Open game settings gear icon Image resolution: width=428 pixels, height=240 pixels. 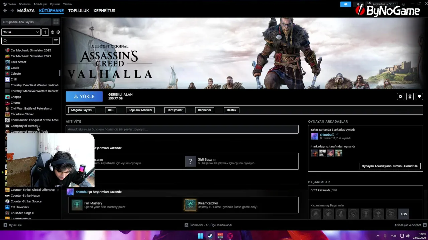point(401,96)
